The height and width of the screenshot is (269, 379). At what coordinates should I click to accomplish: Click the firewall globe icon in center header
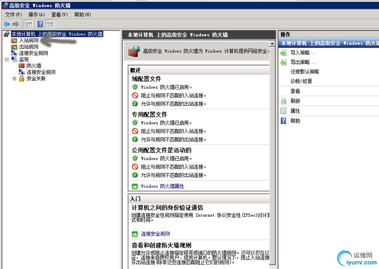(134, 51)
